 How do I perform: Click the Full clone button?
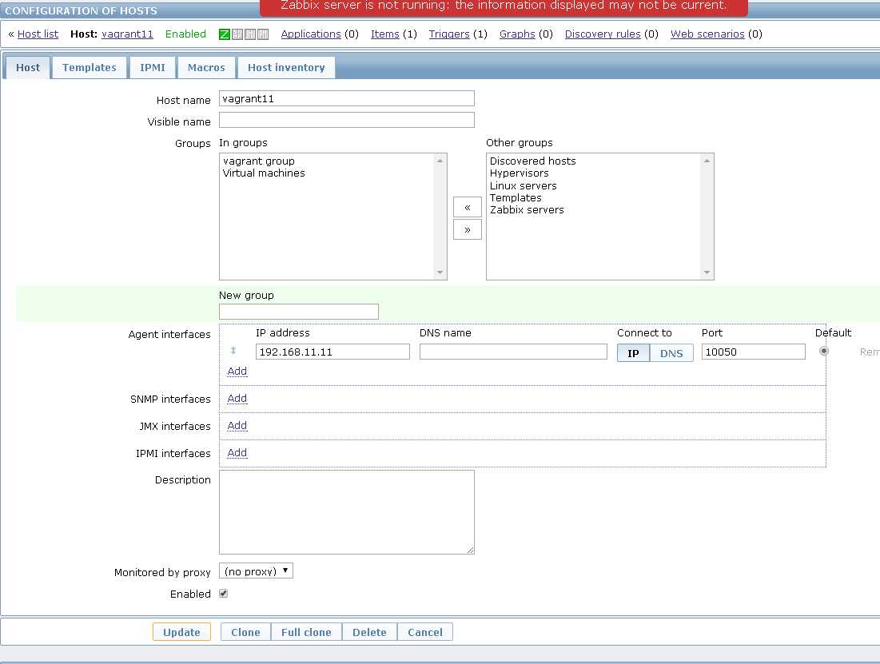click(x=306, y=632)
